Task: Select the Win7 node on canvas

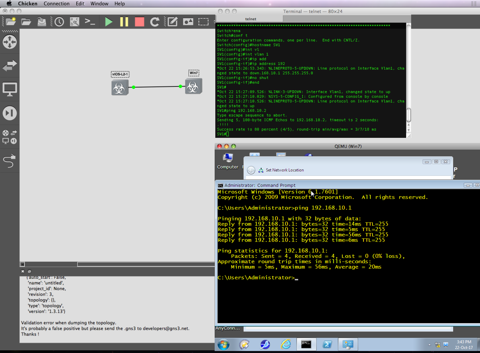Action: point(193,86)
